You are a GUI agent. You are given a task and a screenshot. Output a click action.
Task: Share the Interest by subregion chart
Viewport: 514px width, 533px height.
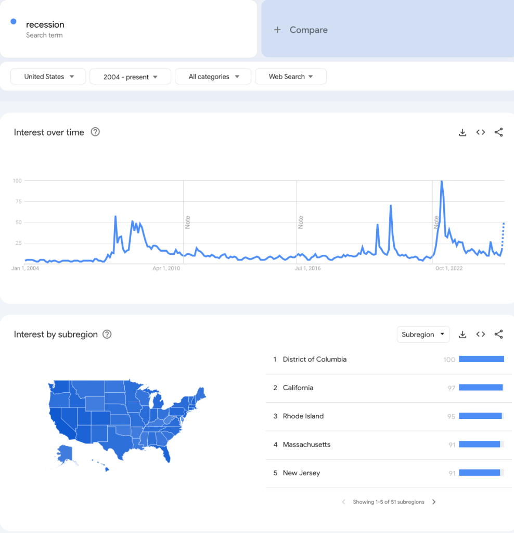pos(498,334)
